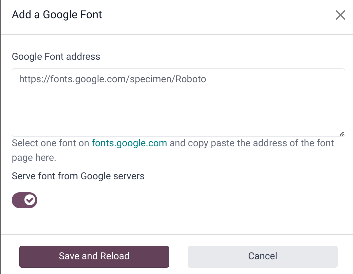Screen dimensions: 353x274
Task: Click the word Roboto in the URL
Action: (x=191, y=79)
